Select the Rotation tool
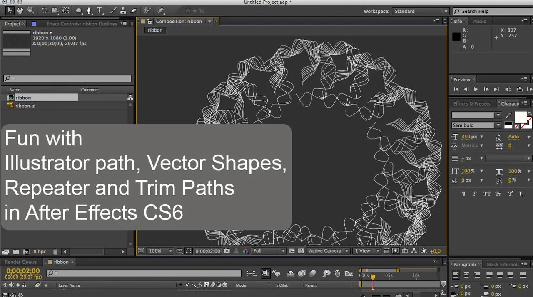 (44, 11)
